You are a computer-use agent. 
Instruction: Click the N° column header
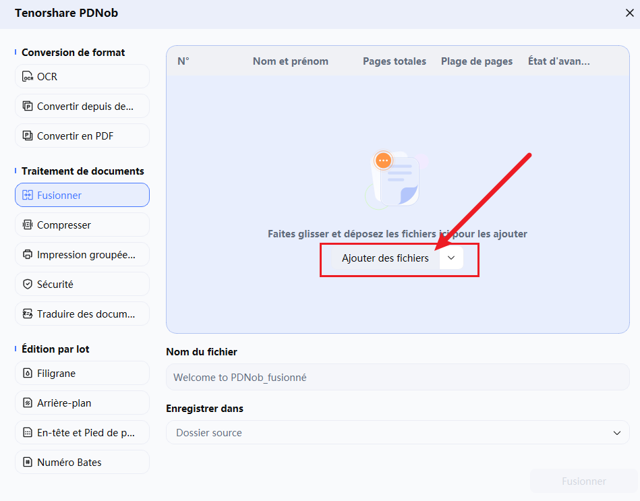183,61
